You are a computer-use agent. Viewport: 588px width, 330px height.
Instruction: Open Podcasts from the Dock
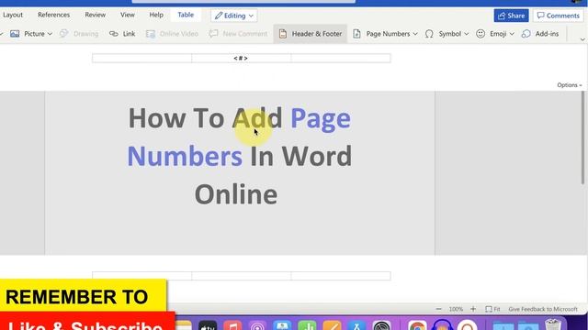pos(257,326)
